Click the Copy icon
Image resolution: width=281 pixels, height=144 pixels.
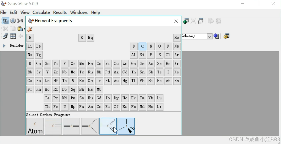[x=12, y=29]
